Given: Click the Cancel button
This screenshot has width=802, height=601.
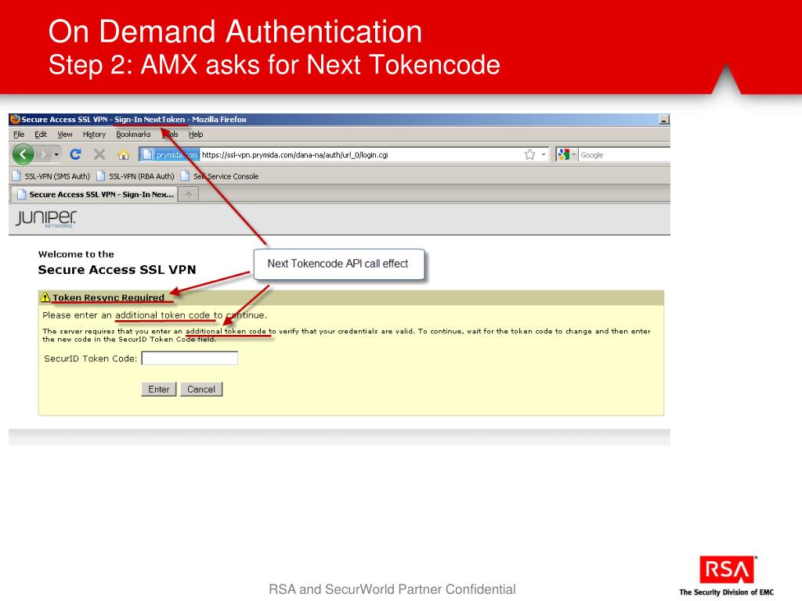Looking at the screenshot, I should 201,390.
